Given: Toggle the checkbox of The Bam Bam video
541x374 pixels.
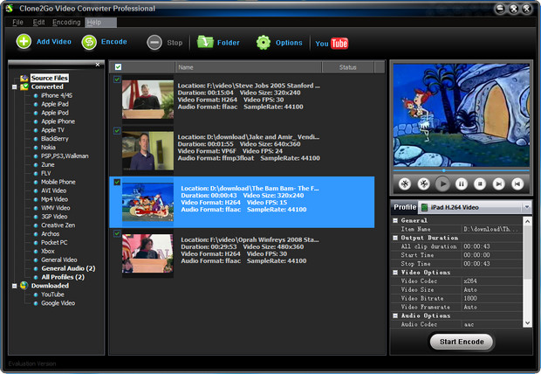Looking at the screenshot, I should click(x=117, y=182).
